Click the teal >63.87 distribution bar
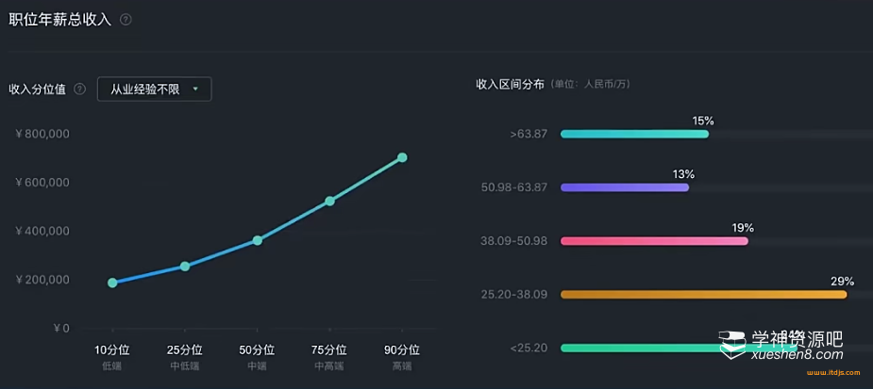873x389 pixels. (x=634, y=134)
